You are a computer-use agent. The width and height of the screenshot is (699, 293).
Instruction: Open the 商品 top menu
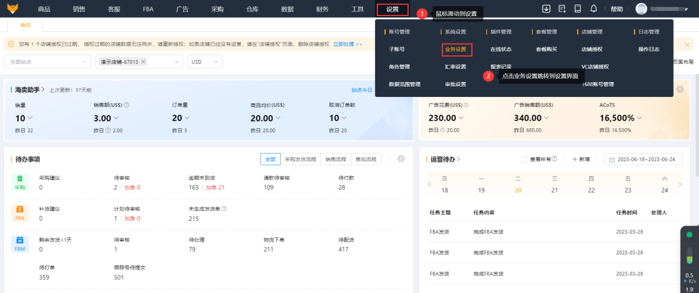(x=44, y=9)
